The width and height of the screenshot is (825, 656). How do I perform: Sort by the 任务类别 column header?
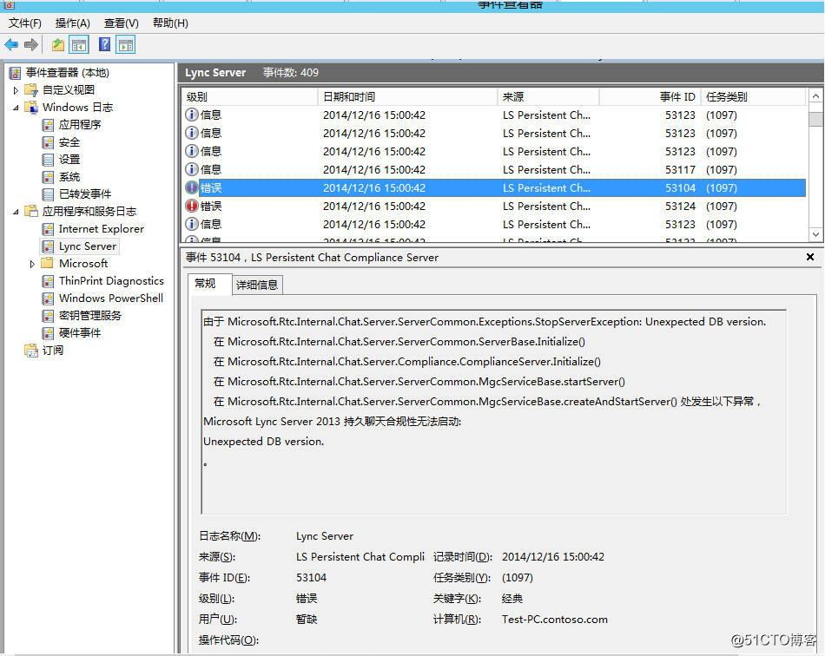tap(752, 96)
